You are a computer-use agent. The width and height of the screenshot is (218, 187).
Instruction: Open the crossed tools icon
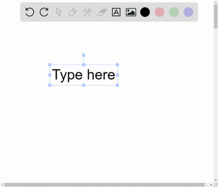click(x=87, y=12)
